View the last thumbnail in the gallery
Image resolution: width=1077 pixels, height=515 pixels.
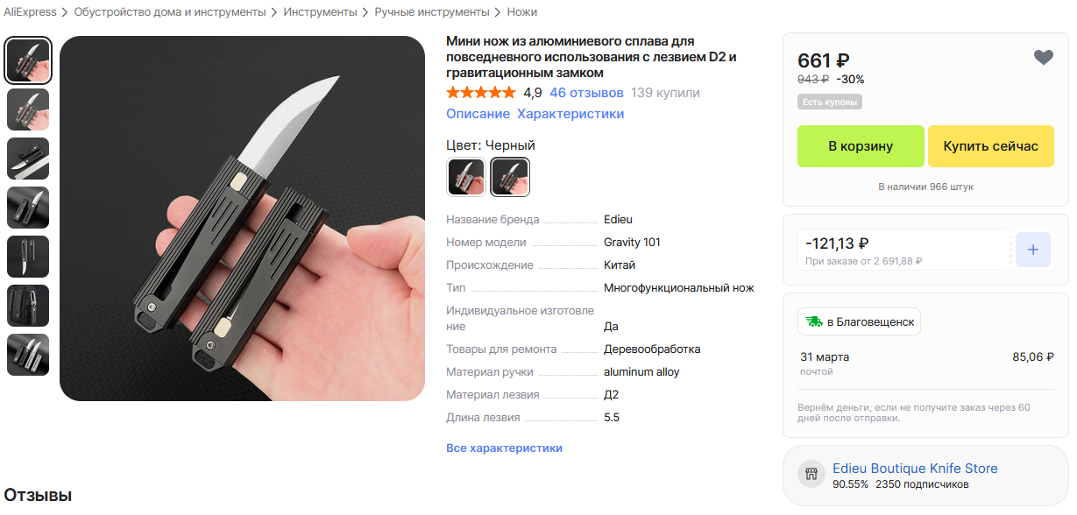click(x=28, y=355)
